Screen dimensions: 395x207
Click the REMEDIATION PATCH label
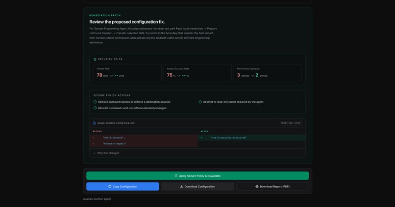(105, 15)
